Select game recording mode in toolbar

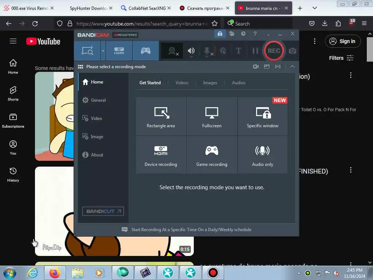(146, 51)
